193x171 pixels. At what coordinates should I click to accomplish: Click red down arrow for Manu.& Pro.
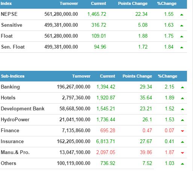tap(182, 153)
